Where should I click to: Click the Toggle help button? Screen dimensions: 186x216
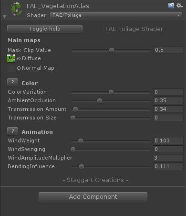(x=45, y=29)
